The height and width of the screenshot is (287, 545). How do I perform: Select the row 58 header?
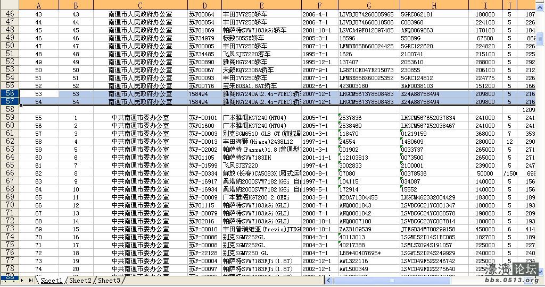[x=10, y=109]
